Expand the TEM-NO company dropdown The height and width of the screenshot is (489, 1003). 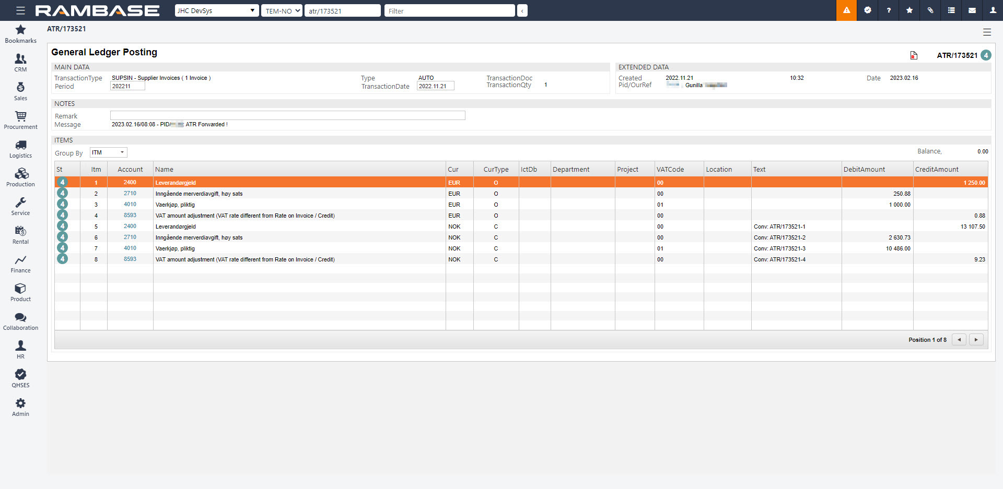(282, 10)
